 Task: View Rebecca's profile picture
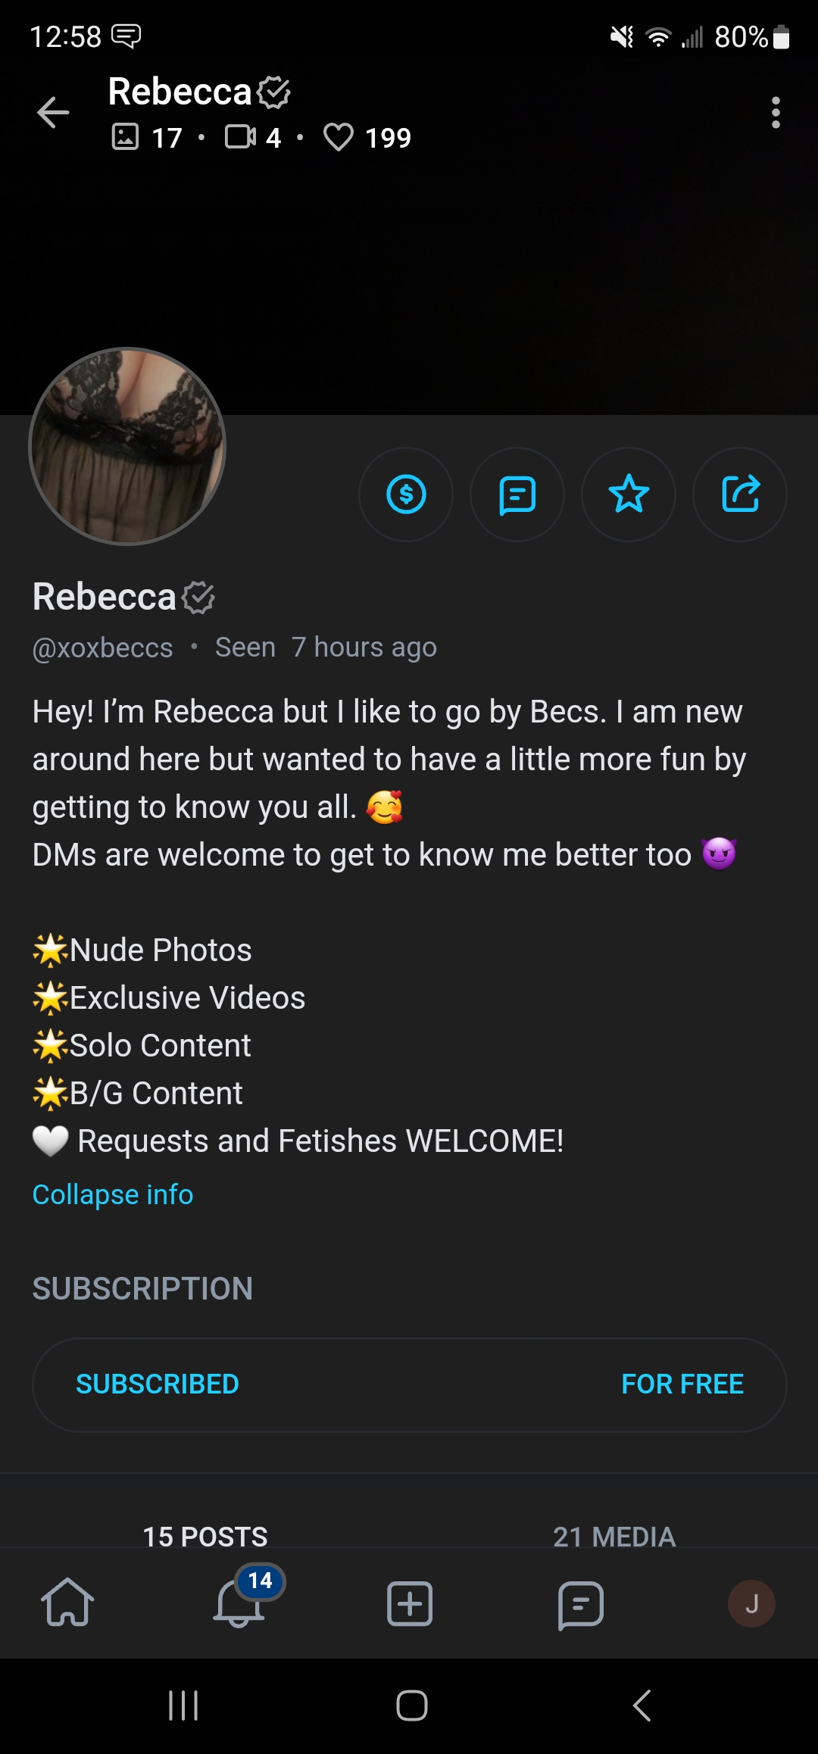[x=127, y=446]
